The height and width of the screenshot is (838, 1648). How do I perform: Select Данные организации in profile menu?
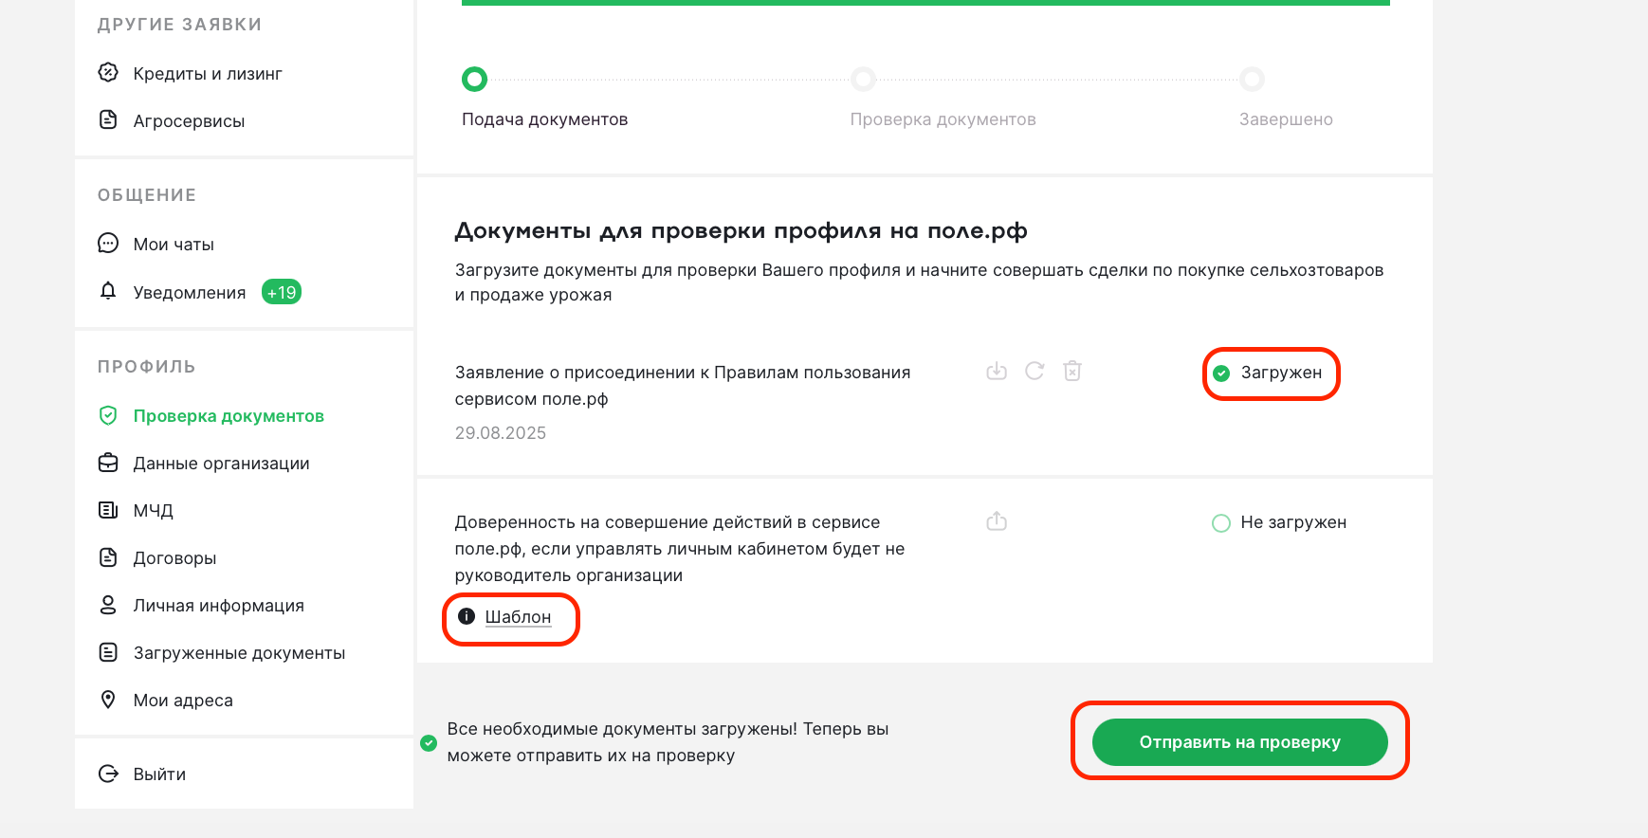(x=222, y=463)
